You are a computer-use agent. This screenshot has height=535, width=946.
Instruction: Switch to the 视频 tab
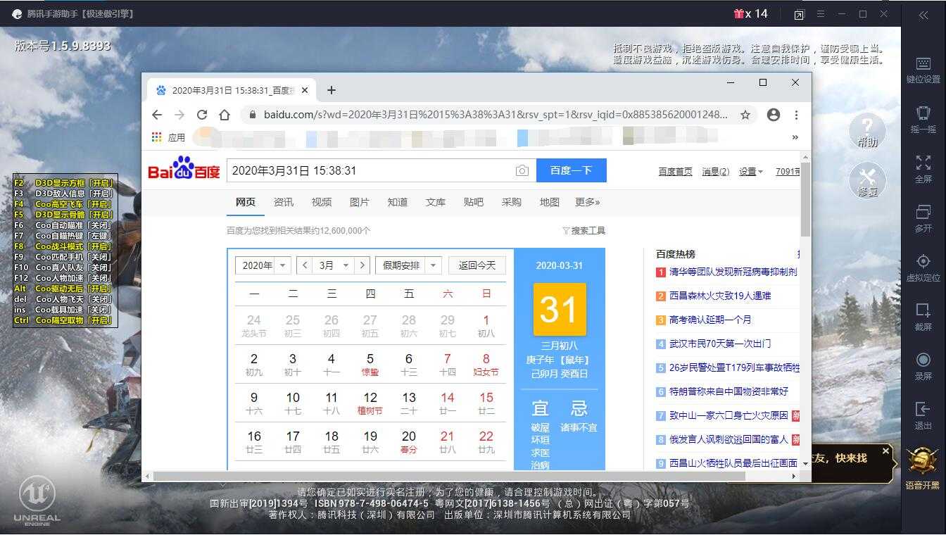tap(322, 202)
